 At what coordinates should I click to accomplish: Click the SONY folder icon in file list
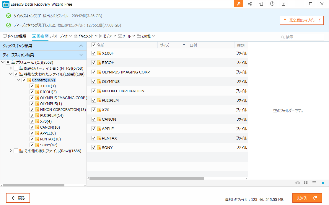click(x=99, y=147)
